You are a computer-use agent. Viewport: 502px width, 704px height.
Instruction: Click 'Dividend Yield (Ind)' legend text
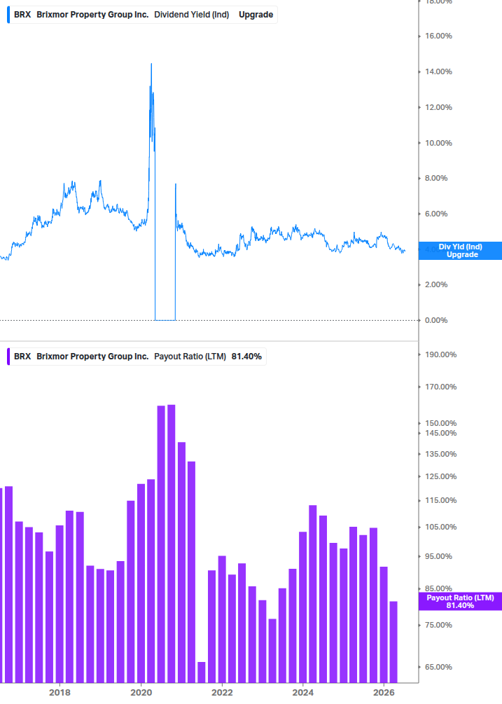click(192, 15)
